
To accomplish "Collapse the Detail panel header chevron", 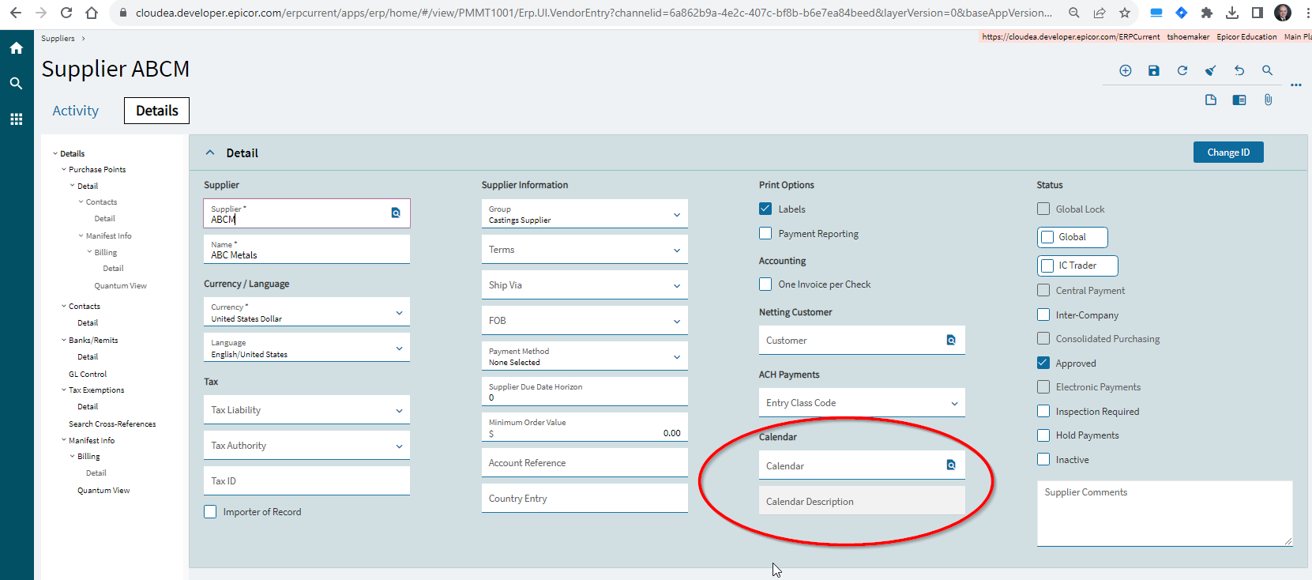I will [x=210, y=153].
